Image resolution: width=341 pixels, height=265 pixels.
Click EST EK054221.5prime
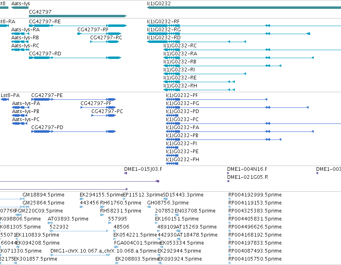coord(135,235)
